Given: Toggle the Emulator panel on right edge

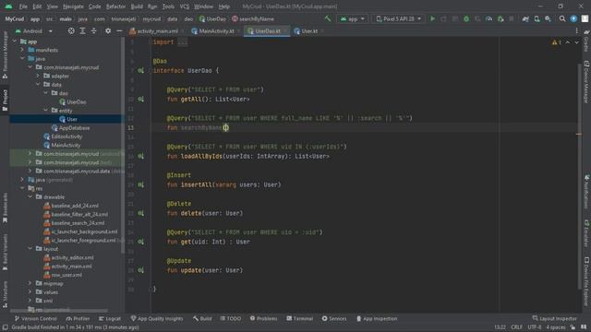Looking at the screenshot, I should pyautogui.click(x=586, y=233).
